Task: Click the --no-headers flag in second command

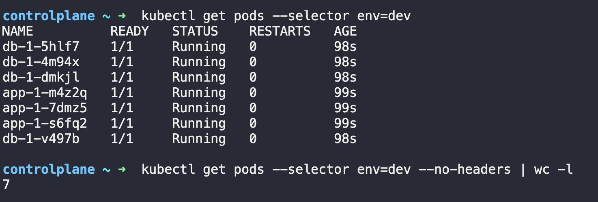Action: (465, 170)
